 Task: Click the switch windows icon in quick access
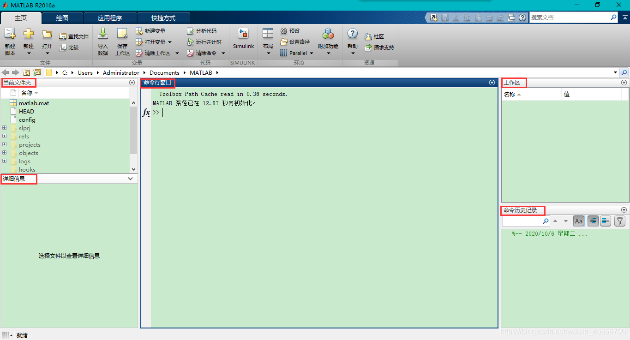point(511,18)
